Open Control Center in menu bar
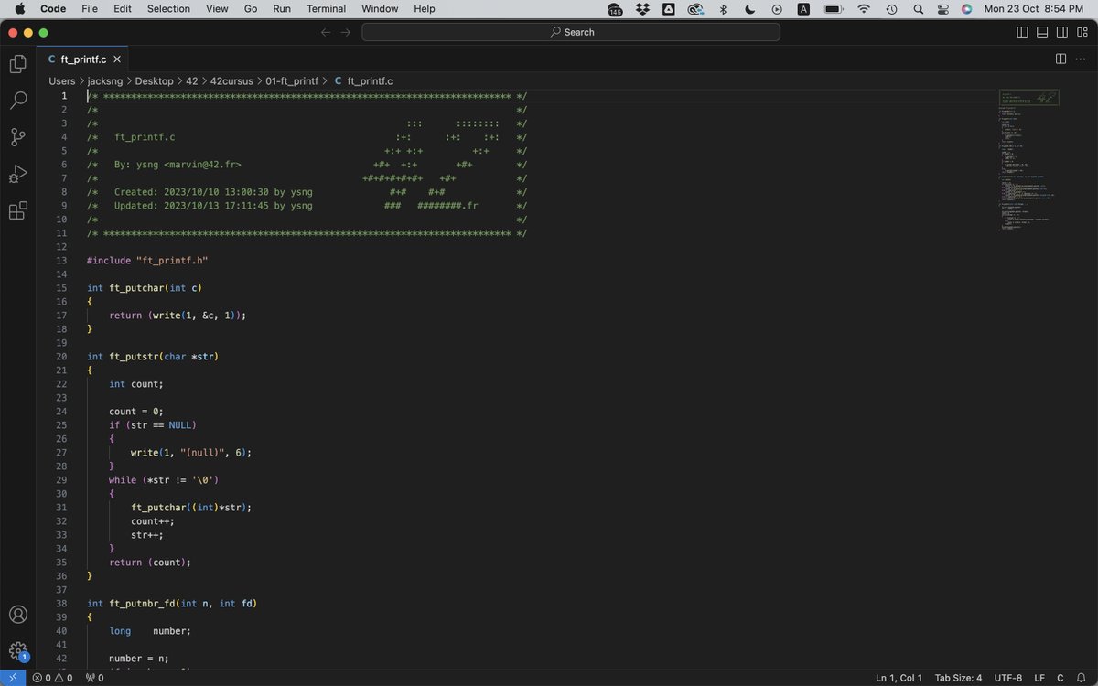Viewport: 1098px width, 686px height. [943, 8]
